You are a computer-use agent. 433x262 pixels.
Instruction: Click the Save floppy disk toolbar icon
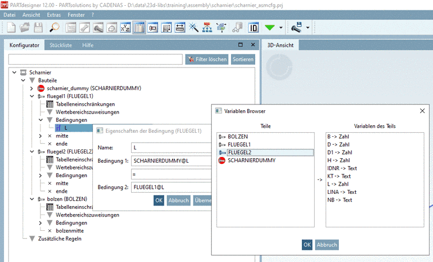pyautogui.click(x=38, y=28)
